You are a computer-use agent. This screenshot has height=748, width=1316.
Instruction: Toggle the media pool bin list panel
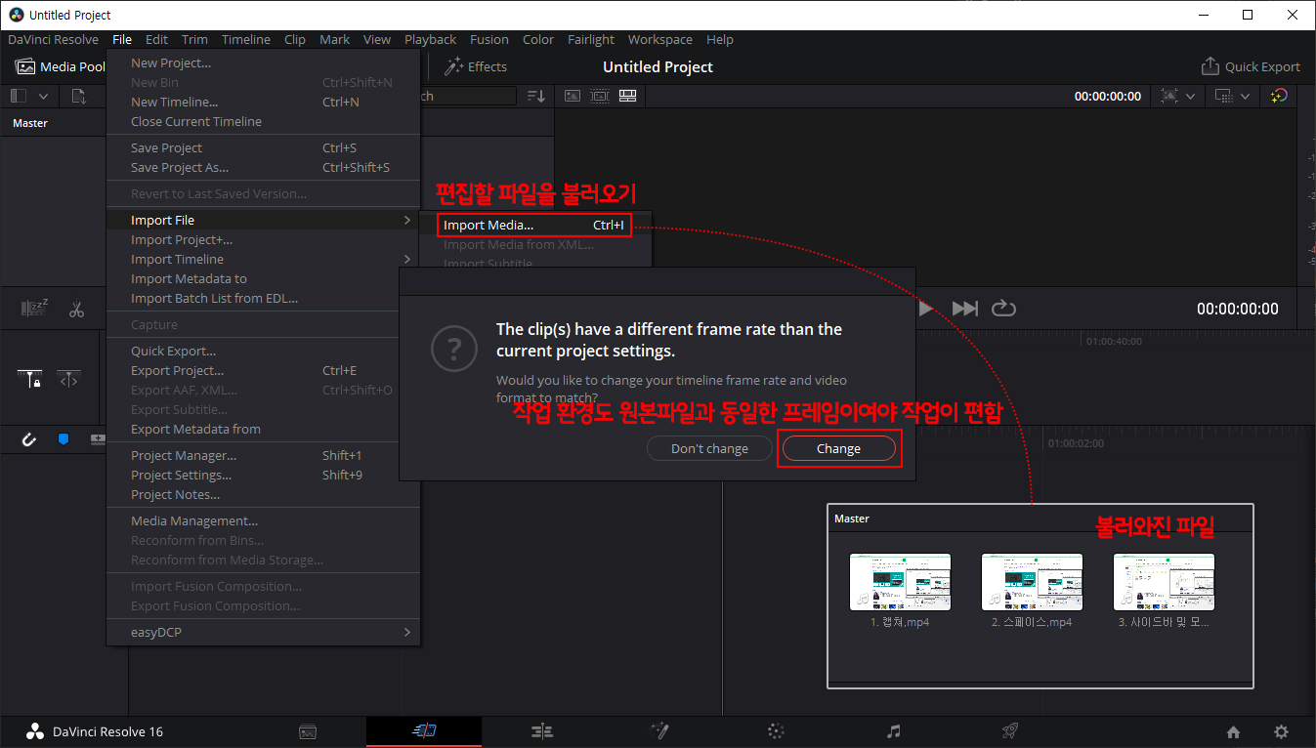point(19,96)
